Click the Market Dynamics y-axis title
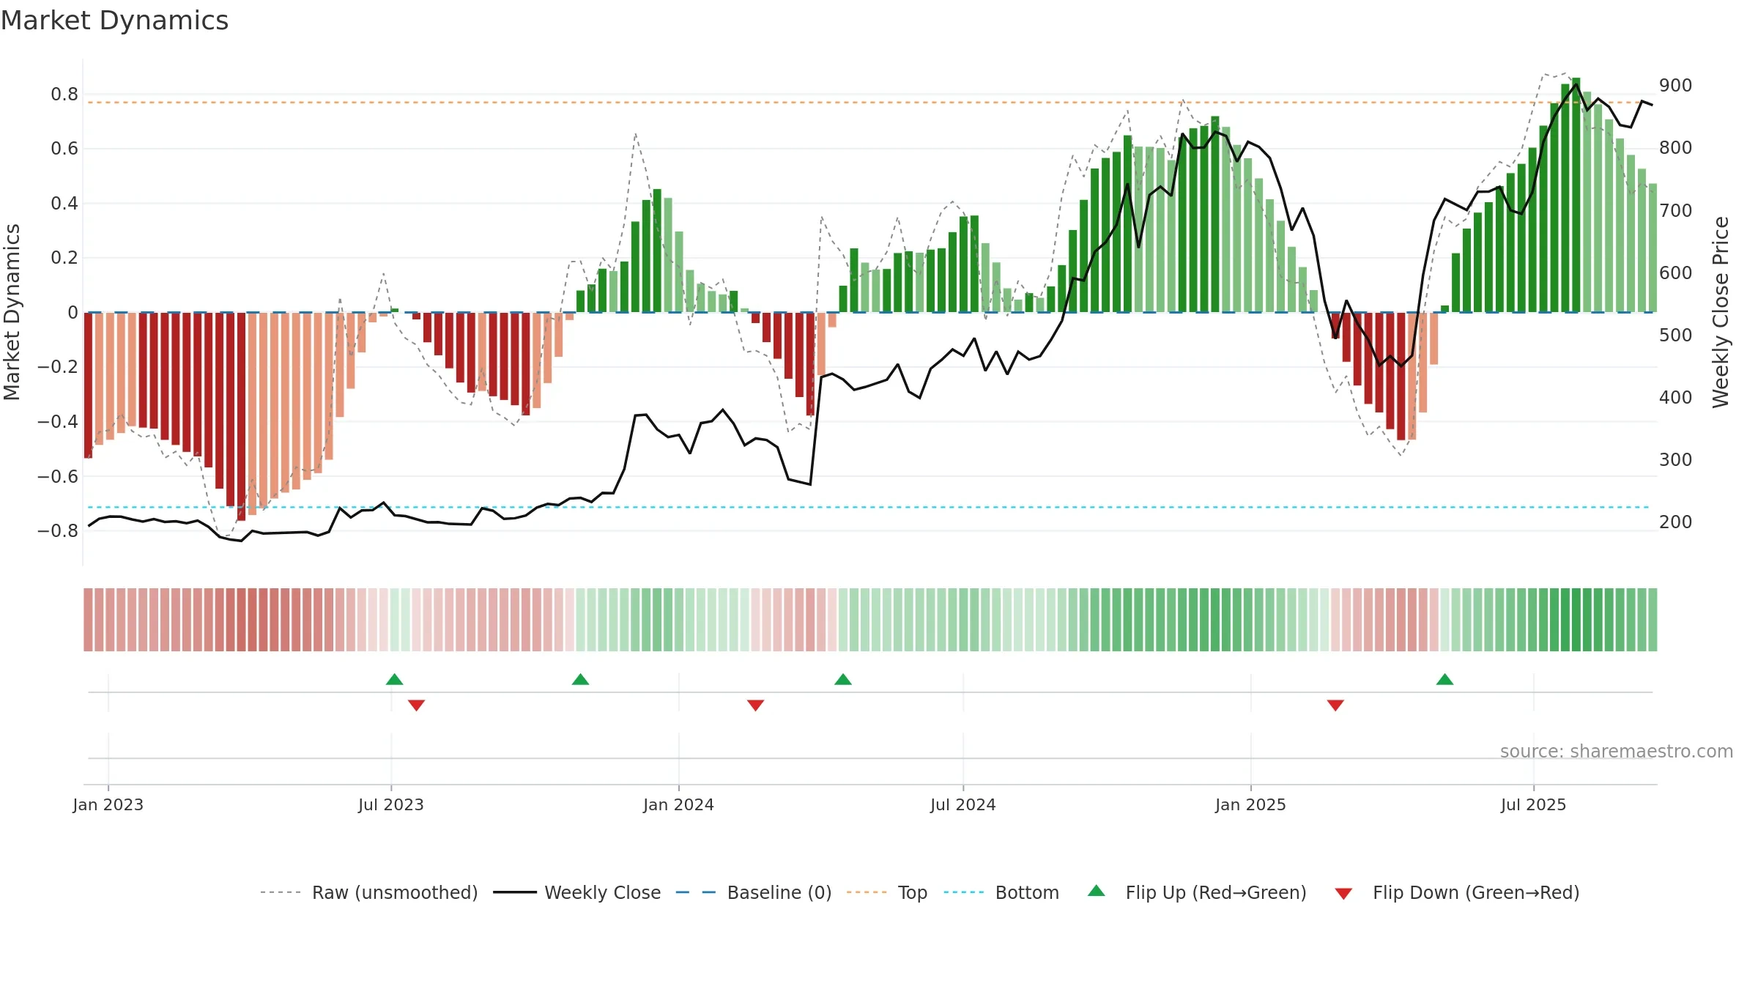Image resolution: width=1758 pixels, height=989 pixels. point(12,312)
